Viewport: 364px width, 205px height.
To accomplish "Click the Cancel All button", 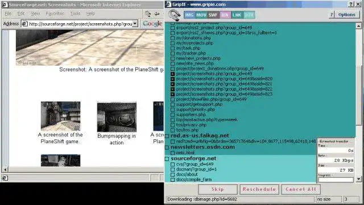I will coord(301,189).
